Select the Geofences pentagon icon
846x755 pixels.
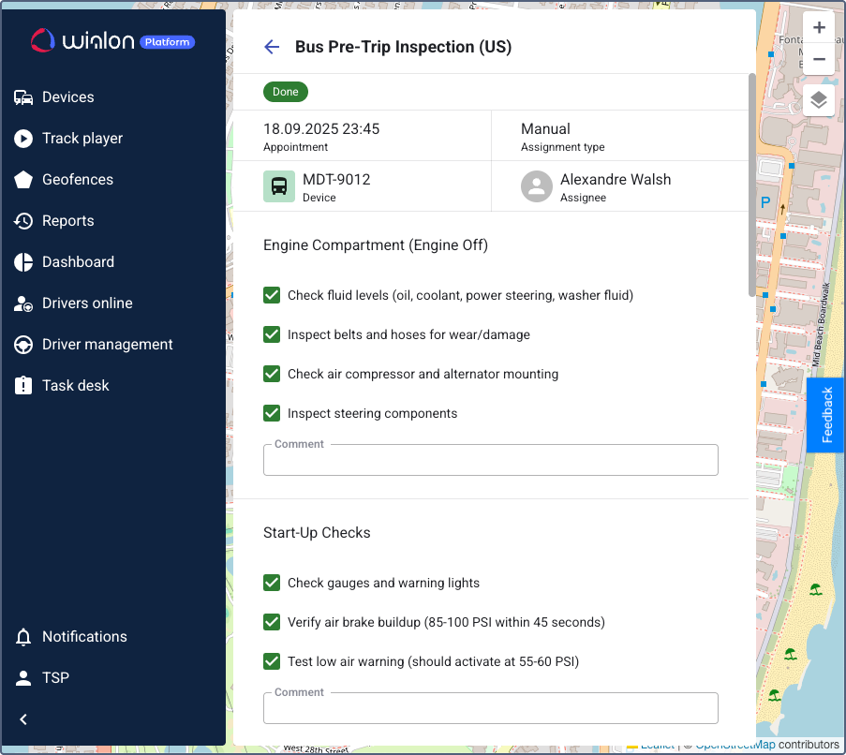(x=23, y=180)
